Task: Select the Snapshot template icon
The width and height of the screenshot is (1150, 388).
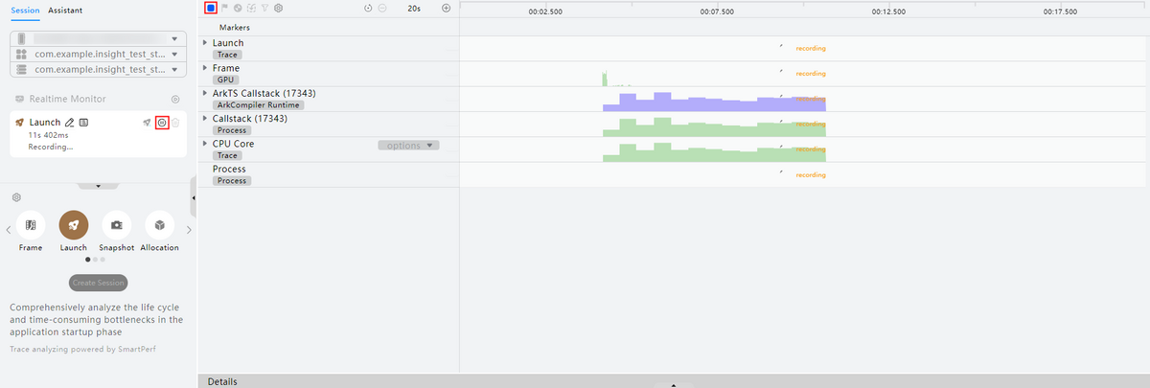Action: 116,225
